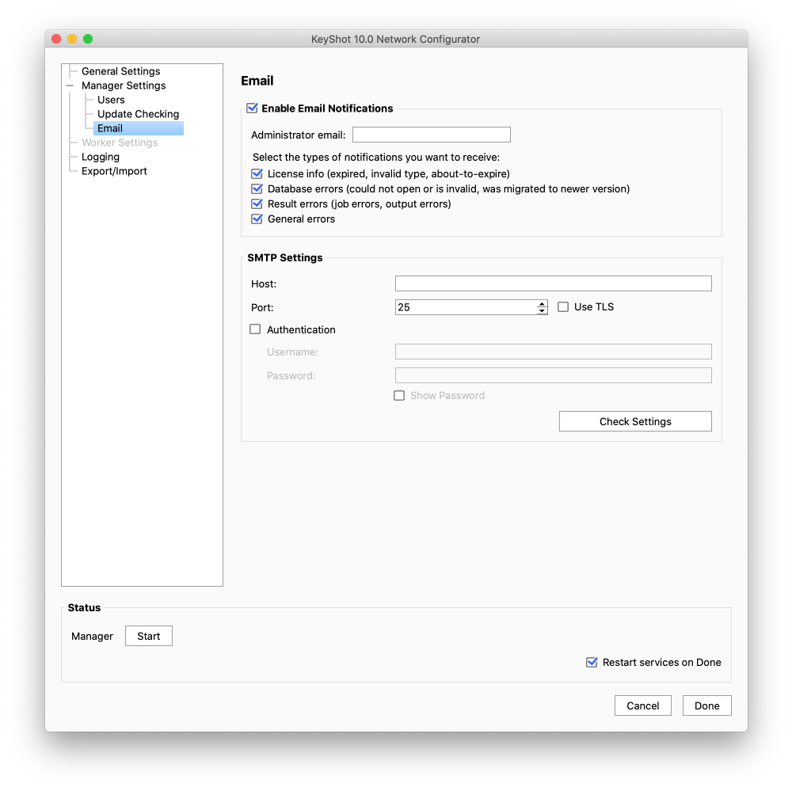
Task: Go to Update Checking settings
Action: (138, 114)
